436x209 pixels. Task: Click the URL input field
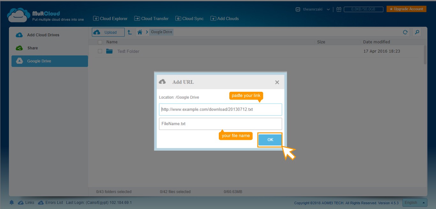(x=220, y=109)
